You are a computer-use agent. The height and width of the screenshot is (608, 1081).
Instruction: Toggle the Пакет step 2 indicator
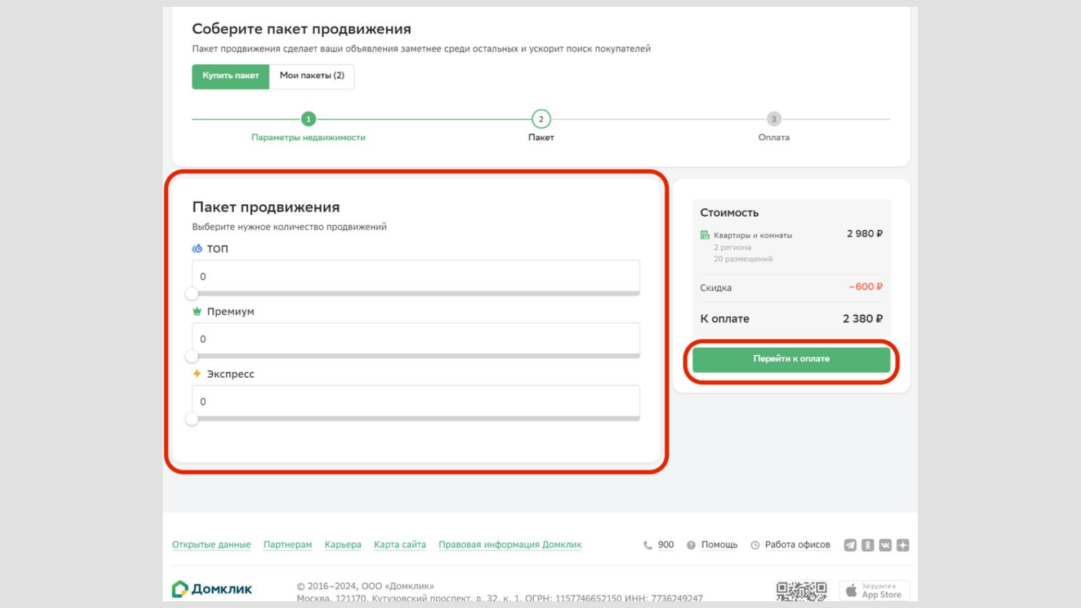tap(540, 119)
